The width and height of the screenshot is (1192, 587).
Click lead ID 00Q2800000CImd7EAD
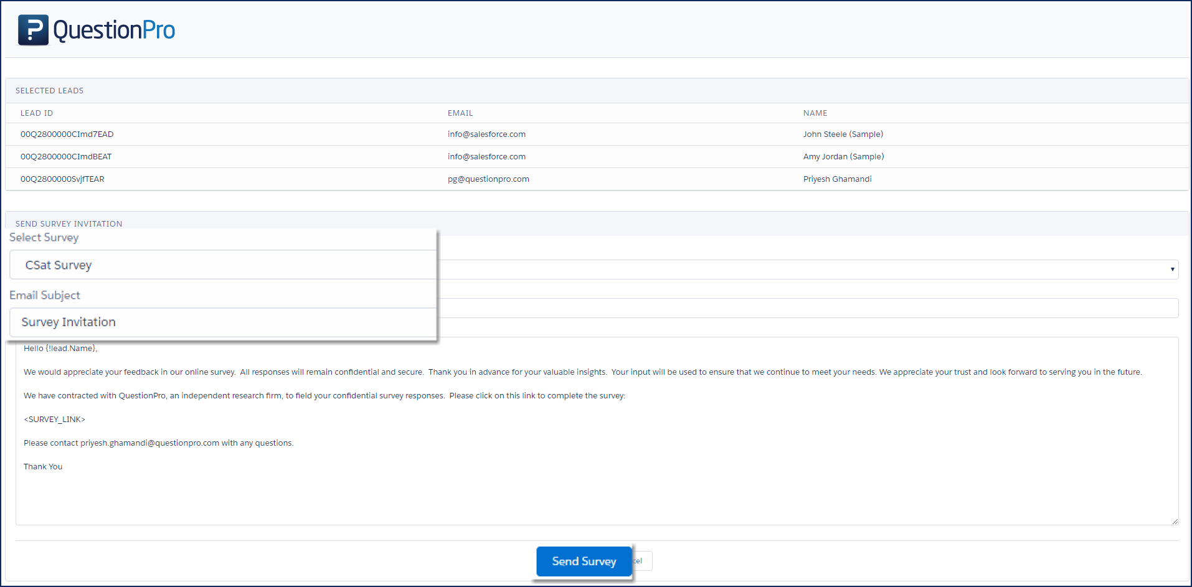[67, 134]
